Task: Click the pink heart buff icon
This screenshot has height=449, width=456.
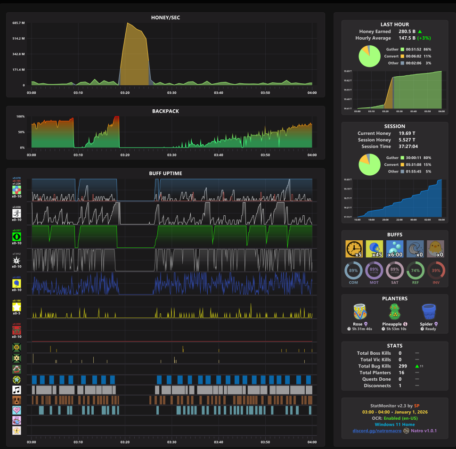Action: pyautogui.click(x=16, y=410)
